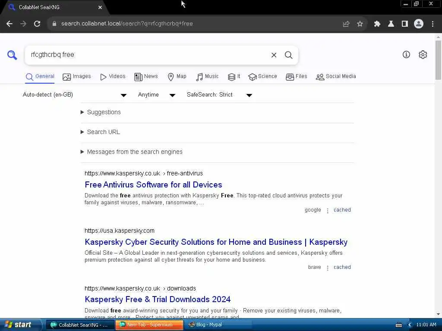Click the site lock icon in the address bar
The height and width of the screenshot is (331, 442).
pyautogui.click(x=54, y=24)
